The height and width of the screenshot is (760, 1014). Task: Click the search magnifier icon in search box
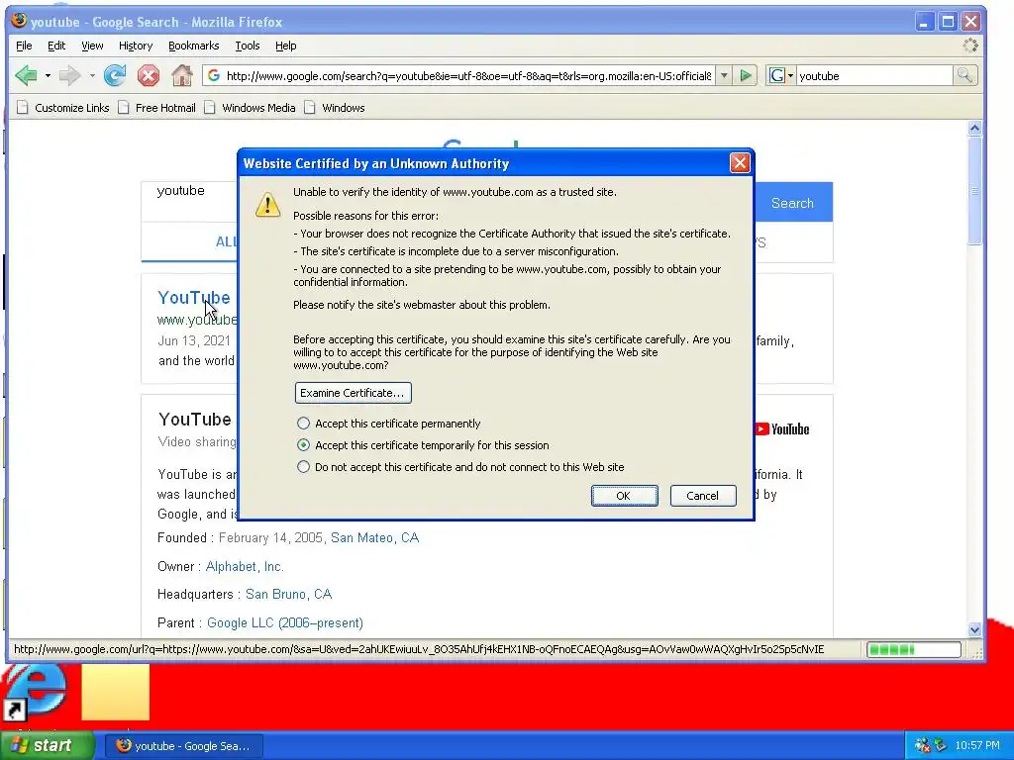coord(964,75)
